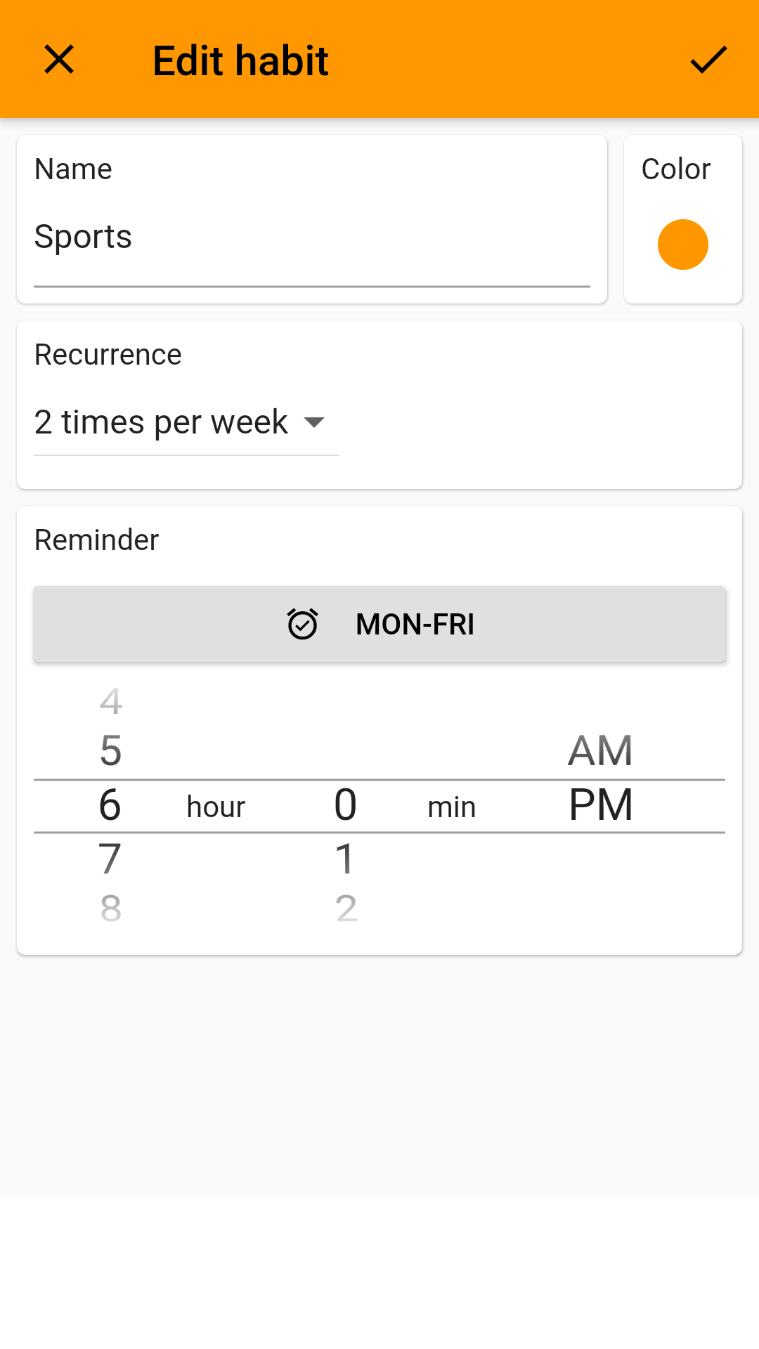
Task: Pick hour 8 in the hour wheel
Action: [x=110, y=908]
